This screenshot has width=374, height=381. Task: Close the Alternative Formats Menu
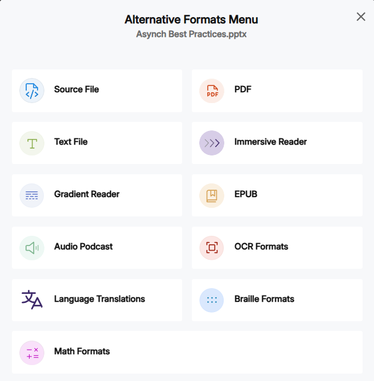(361, 17)
